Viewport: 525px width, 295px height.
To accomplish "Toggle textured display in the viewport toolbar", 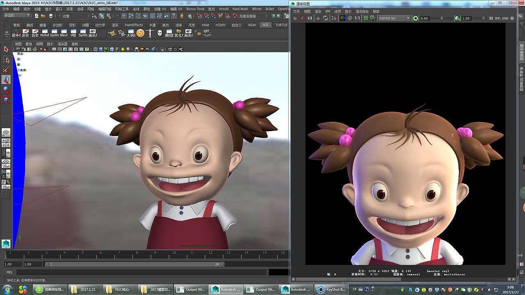I will pos(117,49).
